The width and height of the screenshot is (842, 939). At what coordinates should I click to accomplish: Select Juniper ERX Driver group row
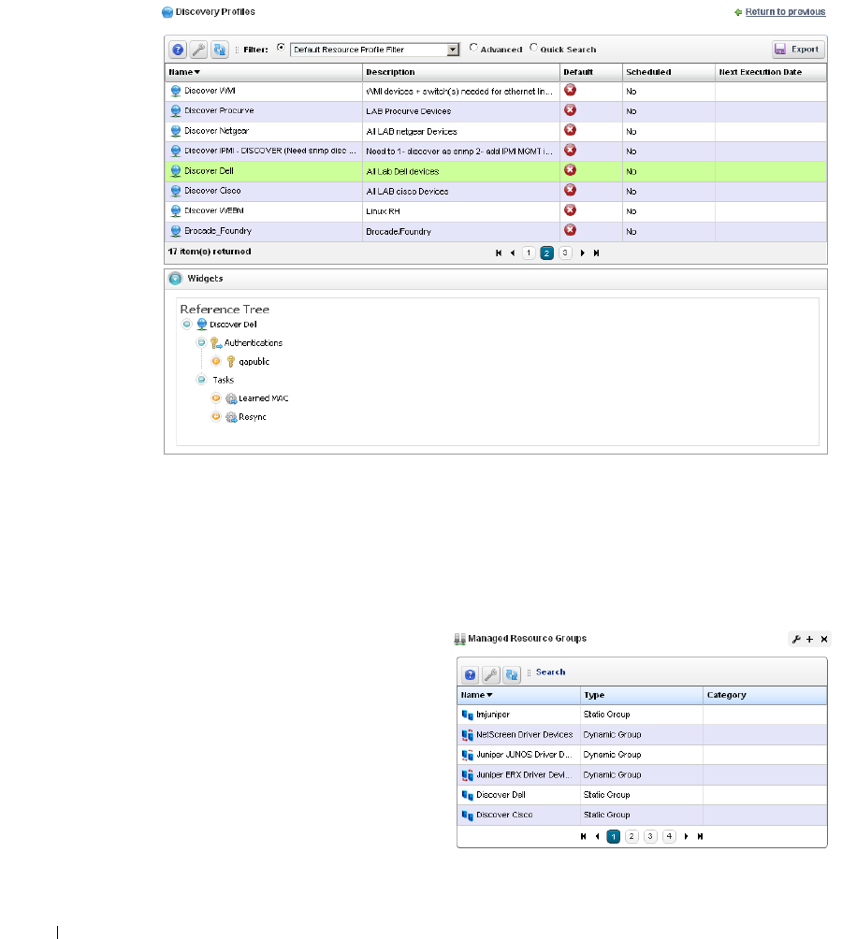(x=642, y=775)
